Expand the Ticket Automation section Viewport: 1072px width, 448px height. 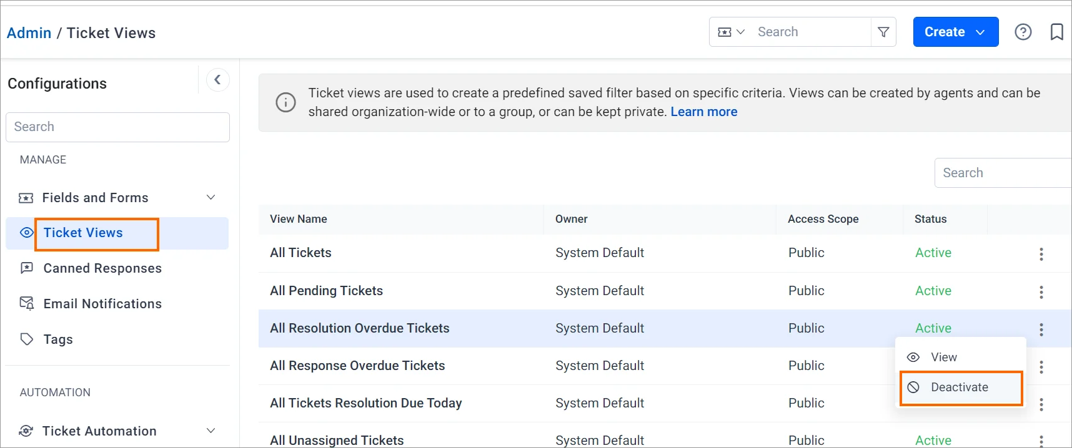coord(211,431)
